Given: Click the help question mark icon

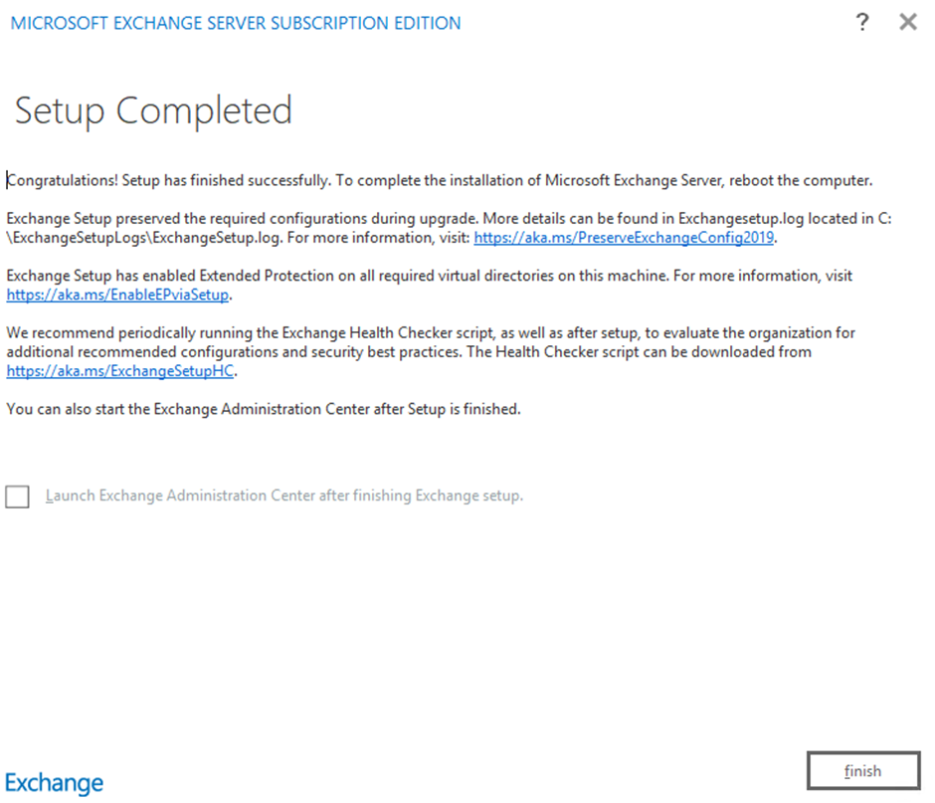Looking at the screenshot, I should (x=861, y=23).
